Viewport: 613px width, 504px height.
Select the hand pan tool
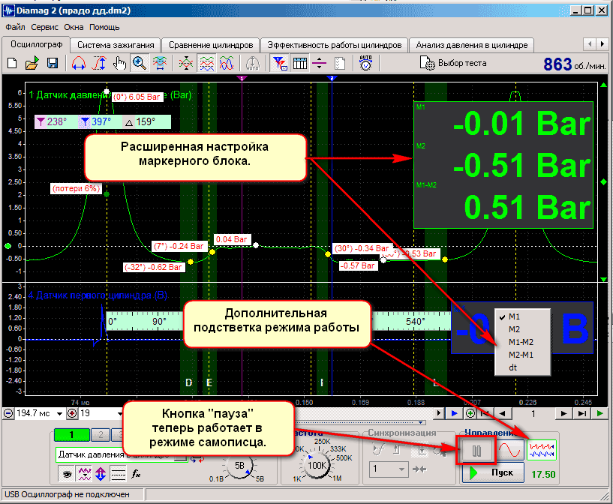119,63
